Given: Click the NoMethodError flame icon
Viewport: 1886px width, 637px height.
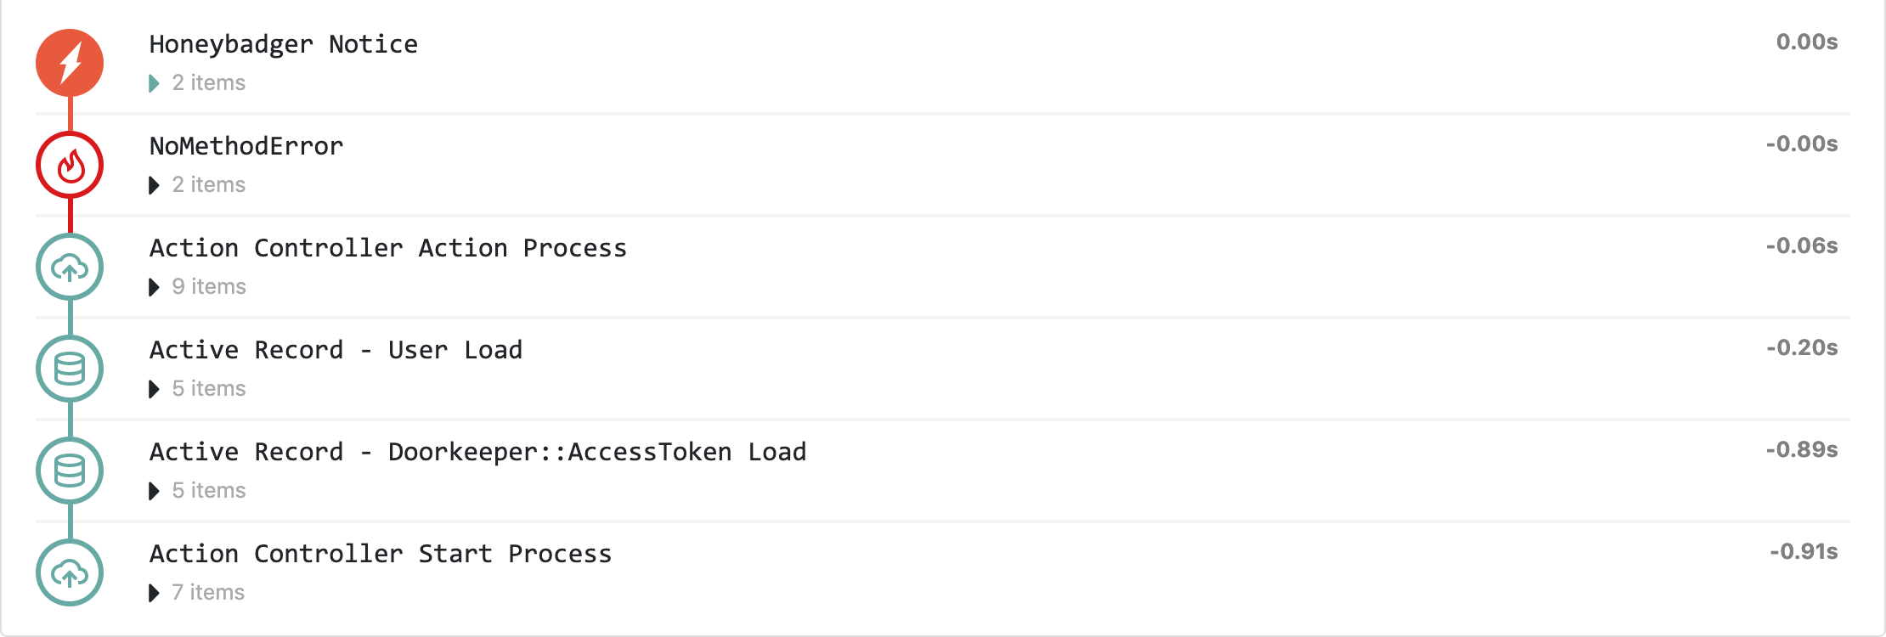Looking at the screenshot, I should pos(70,165).
